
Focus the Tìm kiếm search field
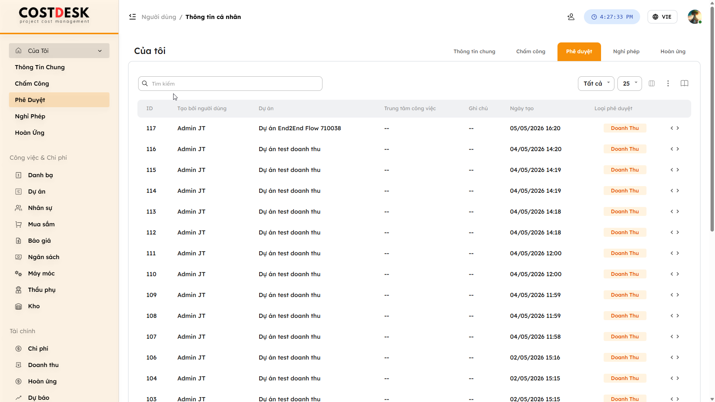230,83
